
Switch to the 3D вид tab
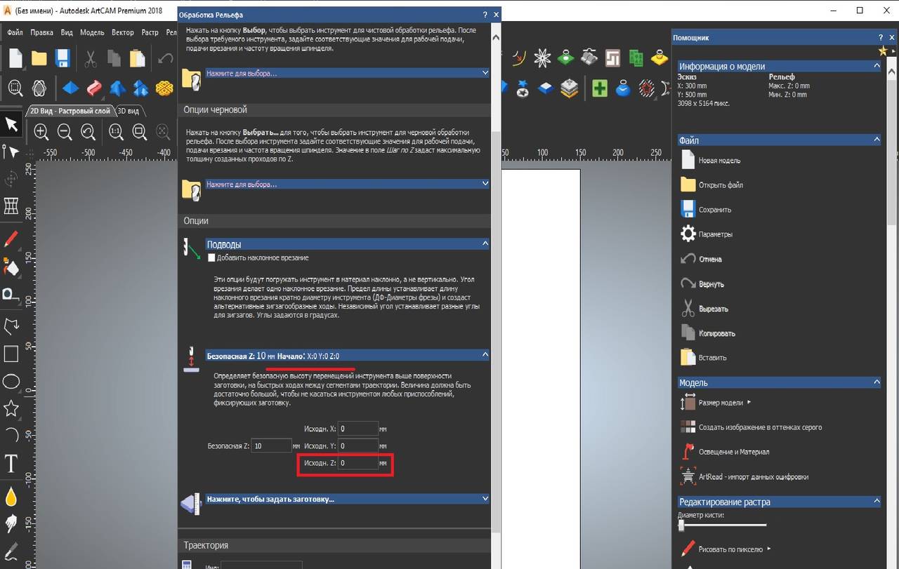(129, 111)
